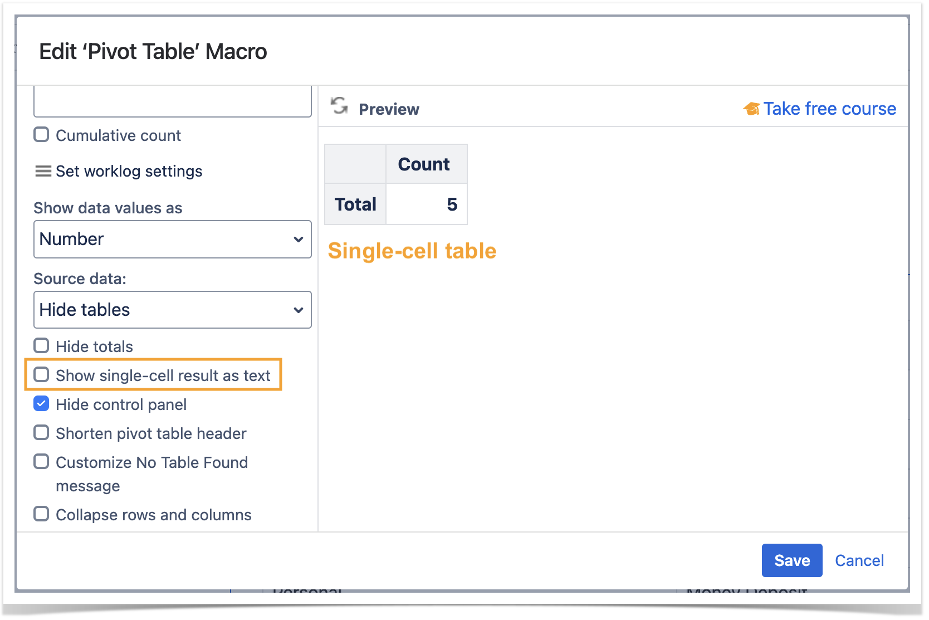Click the Cancel link

[859, 560]
